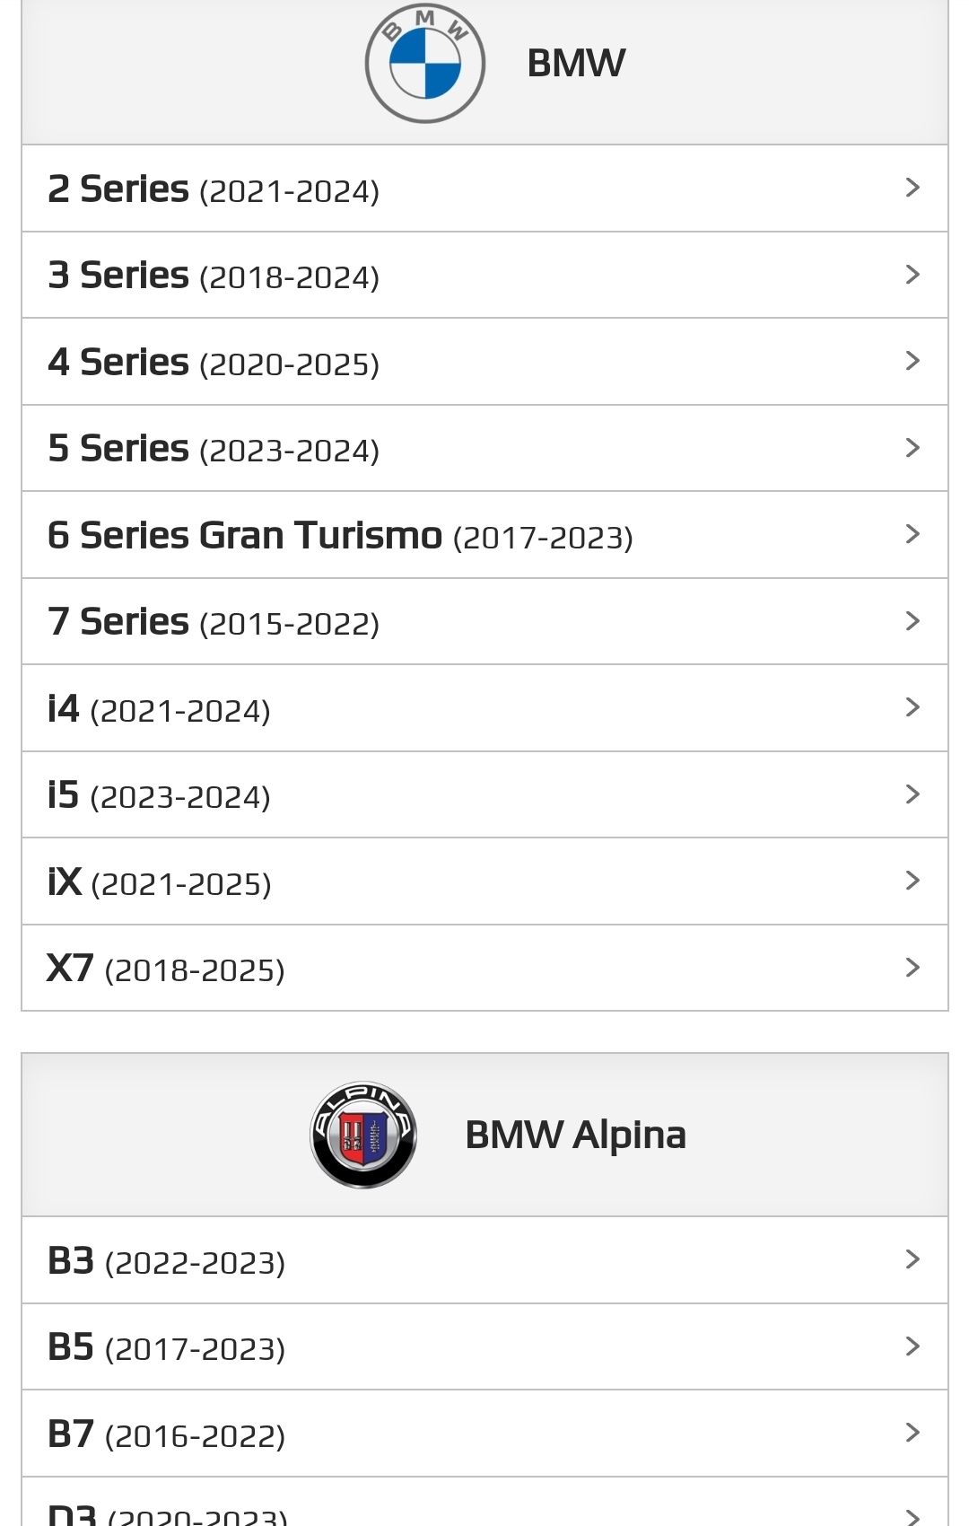969x1526 pixels.
Task: Choose the i4 (2021-2024) model
Action: 484,708
